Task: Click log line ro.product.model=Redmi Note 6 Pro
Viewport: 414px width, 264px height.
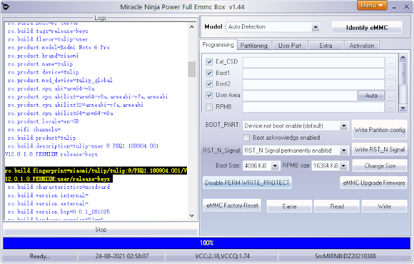Action: pos(59,47)
